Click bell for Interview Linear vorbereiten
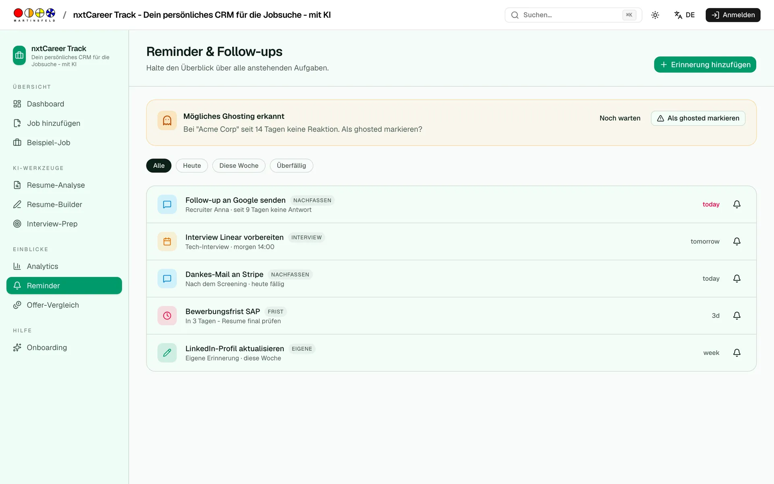Screen dimensions: 774x484 (737, 242)
